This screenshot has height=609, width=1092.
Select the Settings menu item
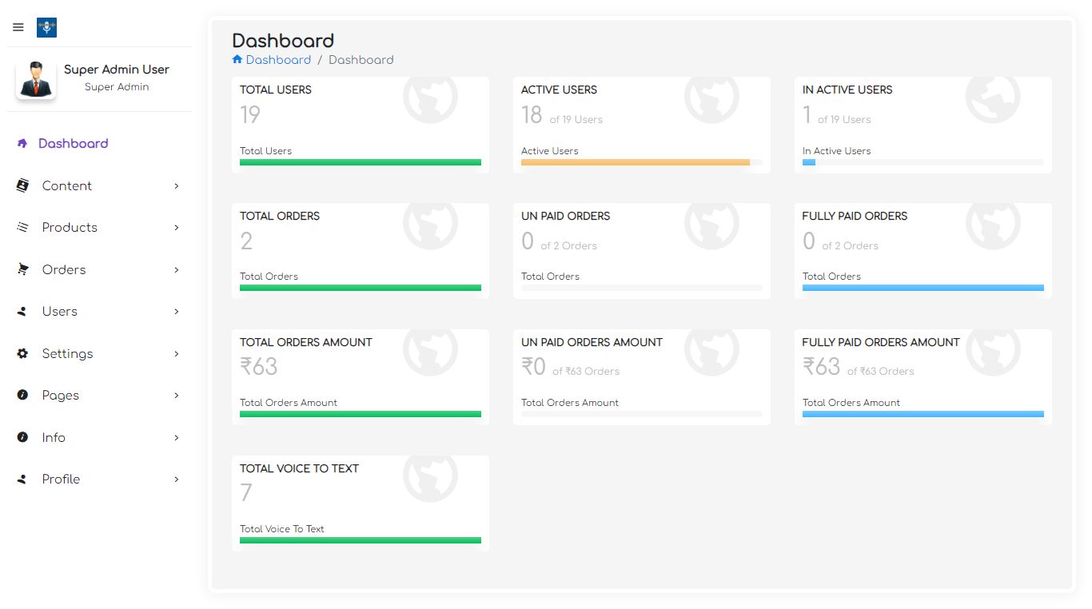(x=67, y=353)
